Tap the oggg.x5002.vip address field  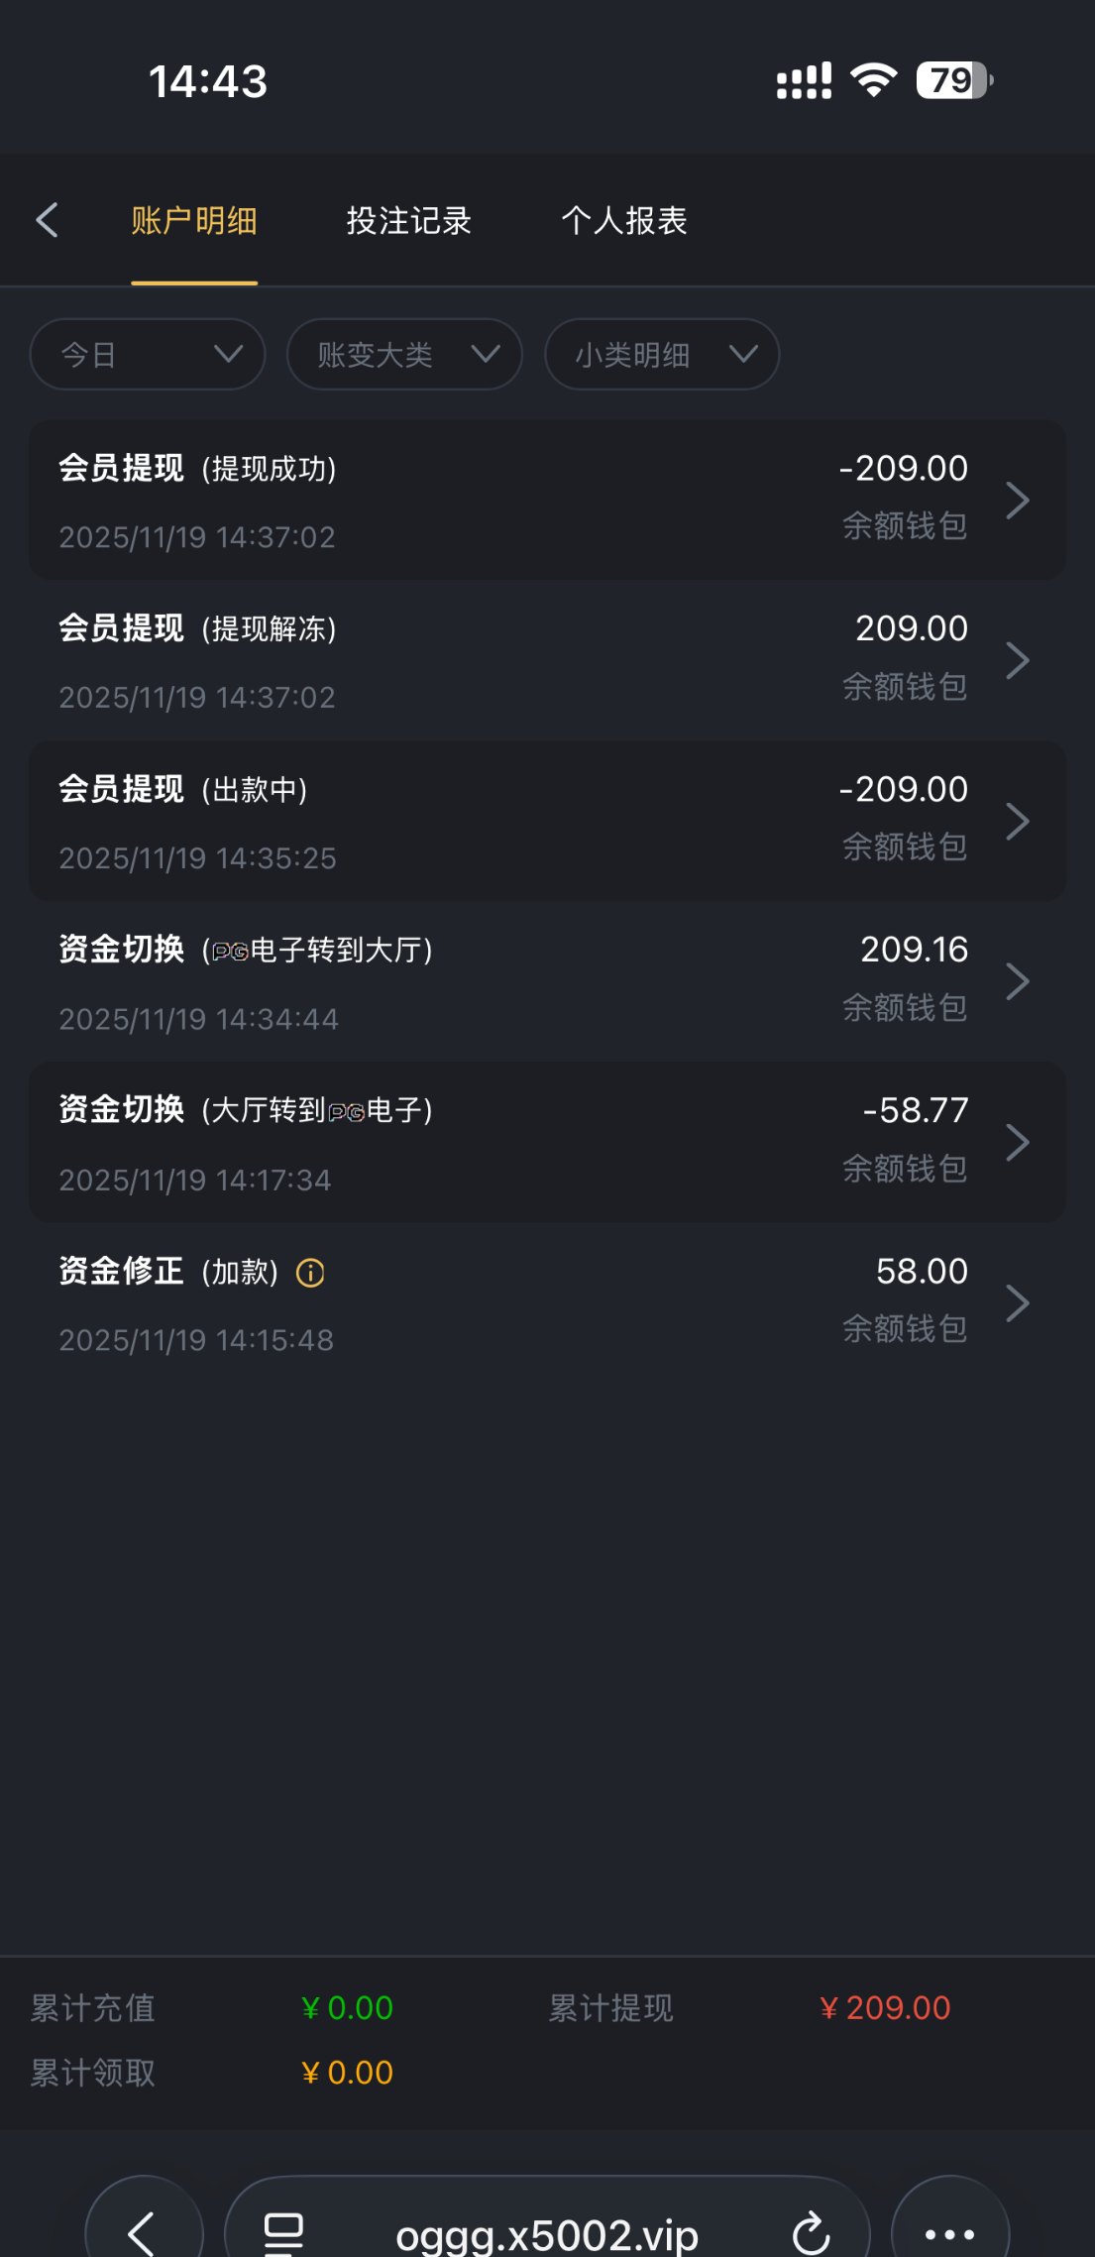point(547,2234)
